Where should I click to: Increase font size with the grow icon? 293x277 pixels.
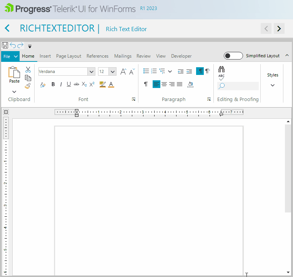[123, 72]
